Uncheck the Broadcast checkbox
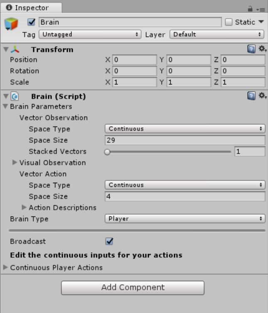The image size is (268, 313). 109,241
